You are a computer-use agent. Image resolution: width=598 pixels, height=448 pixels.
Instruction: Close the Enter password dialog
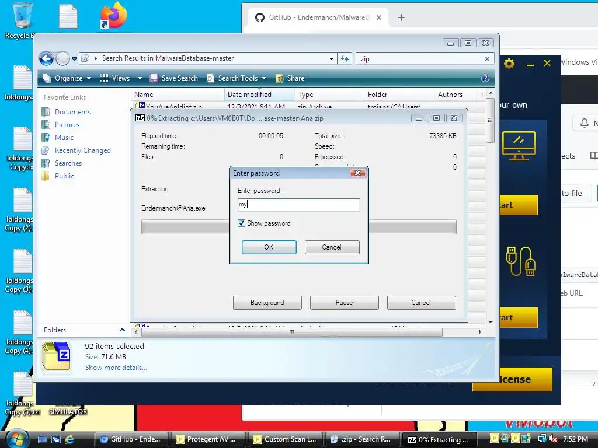pyautogui.click(x=358, y=173)
